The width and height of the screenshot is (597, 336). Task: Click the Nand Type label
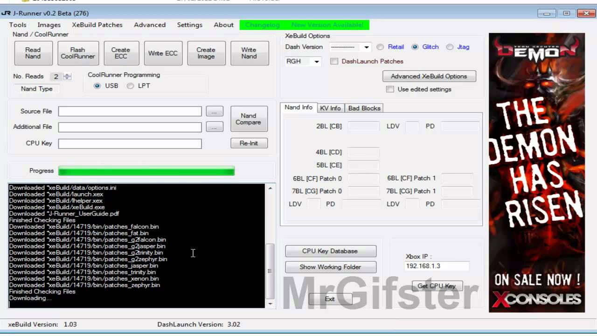(x=37, y=89)
